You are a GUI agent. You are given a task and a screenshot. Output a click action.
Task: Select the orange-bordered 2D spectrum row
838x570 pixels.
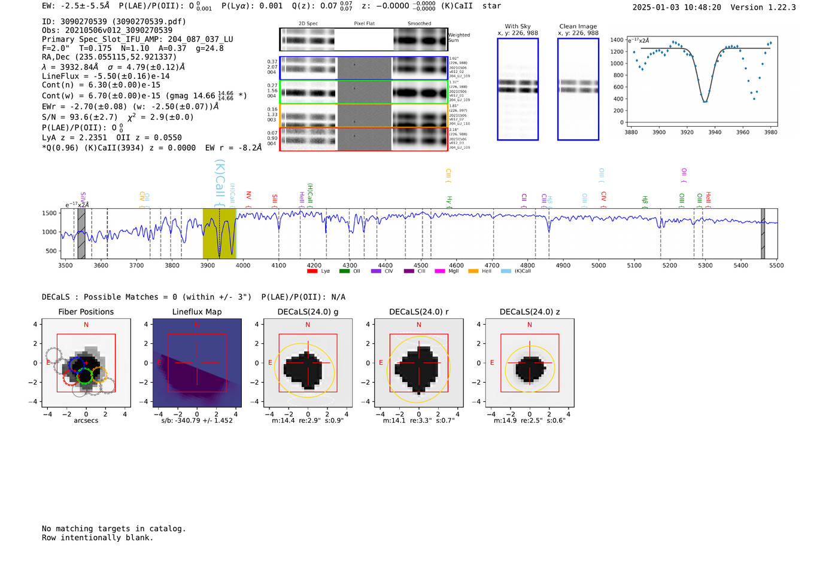point(363,115)
